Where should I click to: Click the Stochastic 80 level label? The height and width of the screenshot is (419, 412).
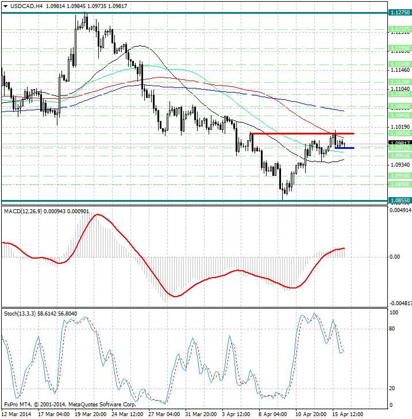point(392,329)
